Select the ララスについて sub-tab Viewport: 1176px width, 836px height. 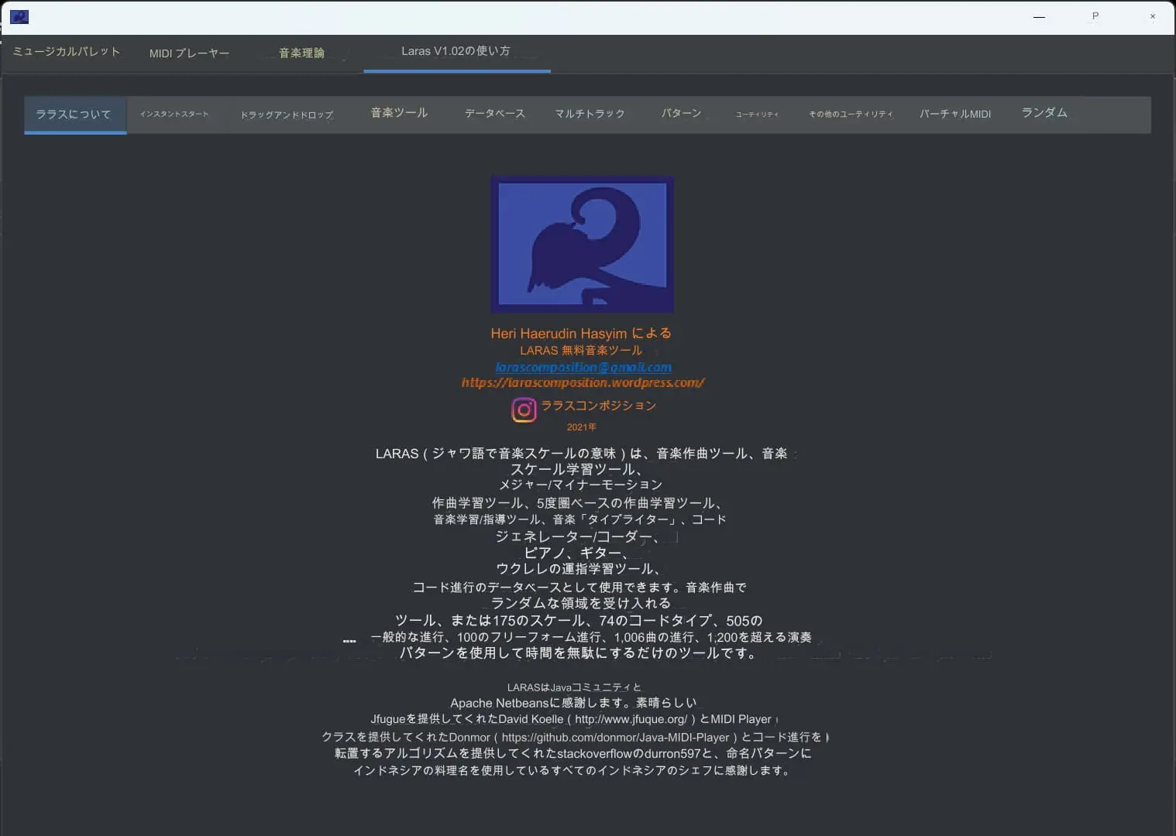coord(74,115)
